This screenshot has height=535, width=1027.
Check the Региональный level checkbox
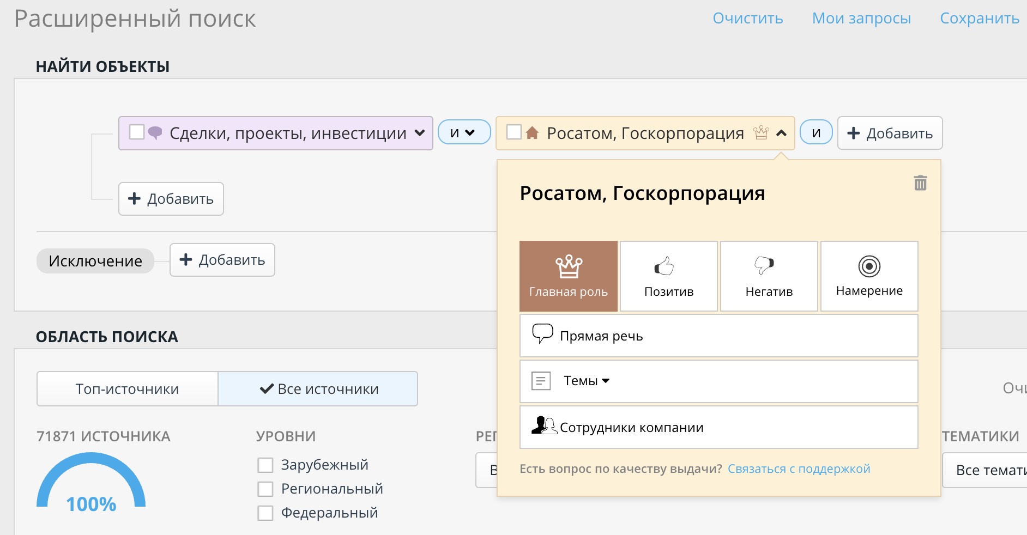(265, 489)
